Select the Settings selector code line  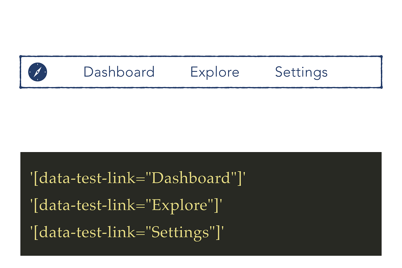click(127, 232)
